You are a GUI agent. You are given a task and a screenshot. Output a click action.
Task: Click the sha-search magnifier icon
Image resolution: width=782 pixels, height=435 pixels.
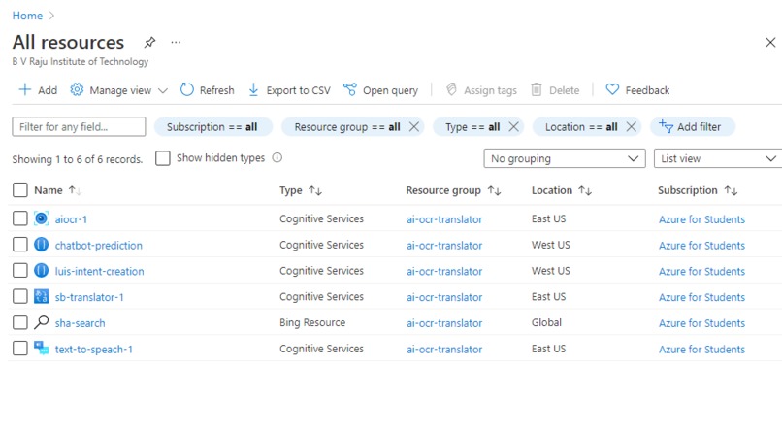click(x=42, y=321)
